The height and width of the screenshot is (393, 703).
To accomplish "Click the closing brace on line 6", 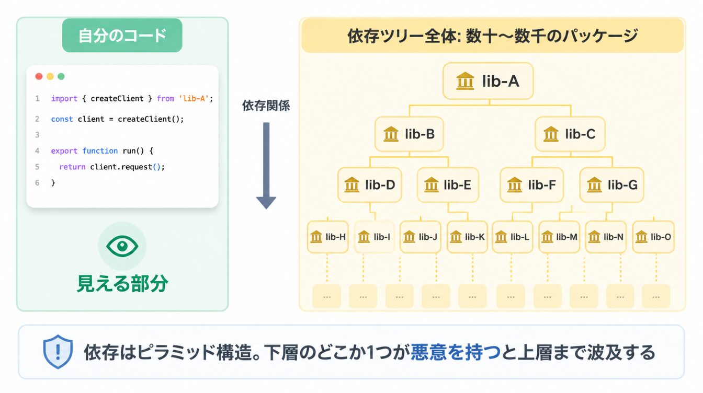I will tap(53, 182).
